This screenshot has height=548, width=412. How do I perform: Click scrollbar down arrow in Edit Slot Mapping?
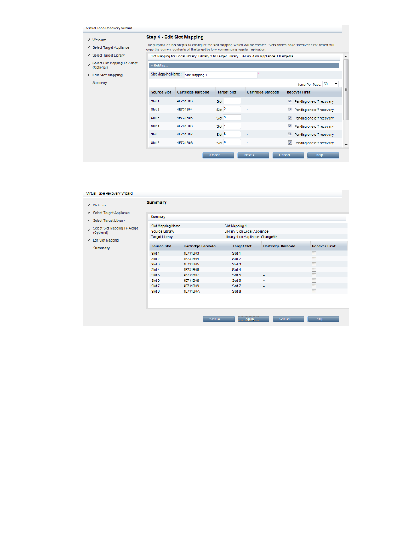click(x=346, y=145)
